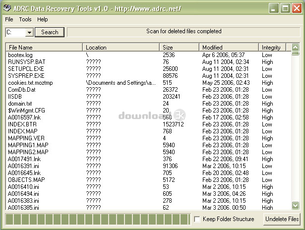Click the list scroll down arrow
The image size is (305, 230).
click(x=295, y=205)
